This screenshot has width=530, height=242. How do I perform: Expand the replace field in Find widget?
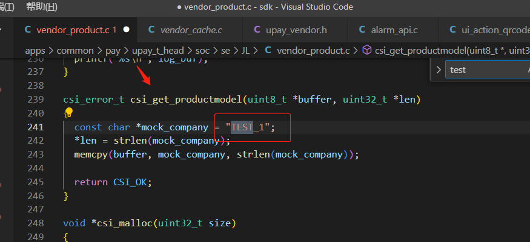(439, 70)
